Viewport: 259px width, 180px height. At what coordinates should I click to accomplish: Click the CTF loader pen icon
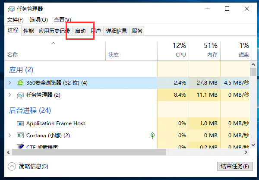tap(20, 146)
